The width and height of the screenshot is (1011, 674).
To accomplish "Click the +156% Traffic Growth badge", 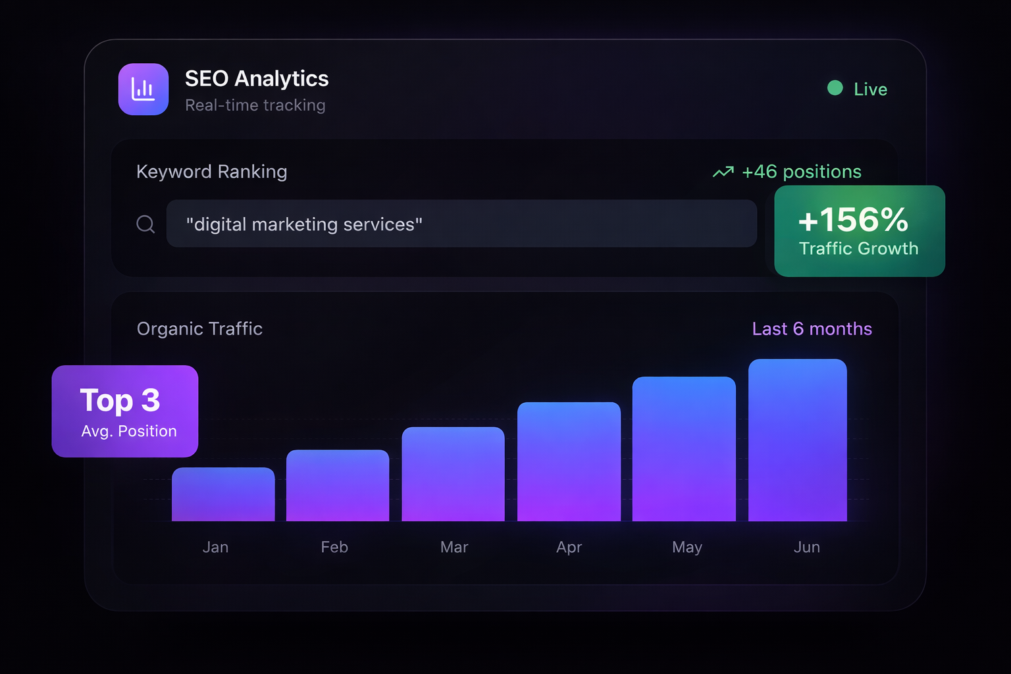I will pos(859,231).
